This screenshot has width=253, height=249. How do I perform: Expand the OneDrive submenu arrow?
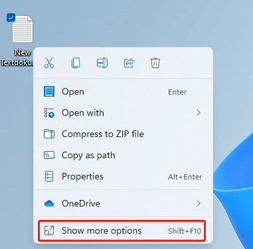(x=199, y=203)
